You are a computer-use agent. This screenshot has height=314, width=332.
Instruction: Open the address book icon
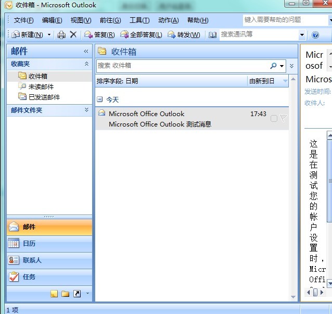point(212,35)
